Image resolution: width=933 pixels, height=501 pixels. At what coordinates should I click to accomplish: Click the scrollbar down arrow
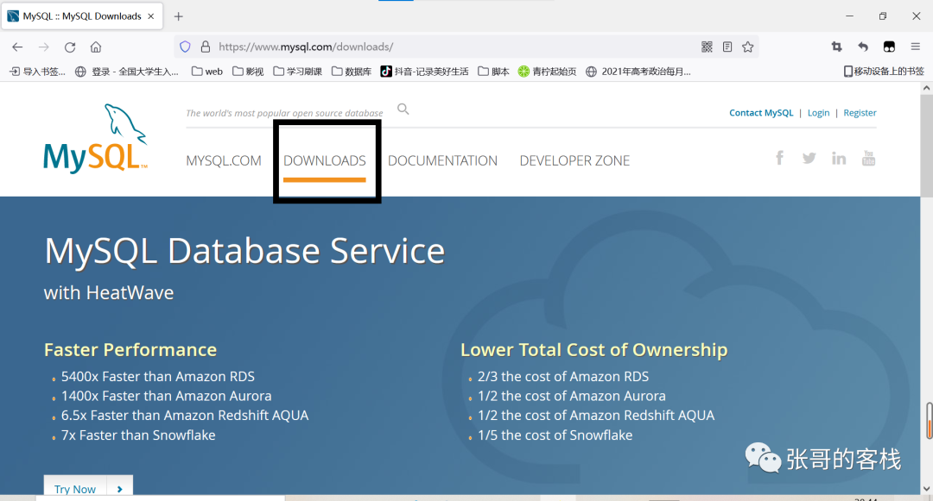[x=926, y=488]
